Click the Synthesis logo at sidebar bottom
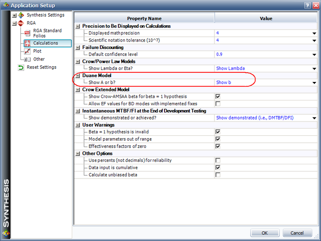This screenshot has height=241, width=321. 6,233
